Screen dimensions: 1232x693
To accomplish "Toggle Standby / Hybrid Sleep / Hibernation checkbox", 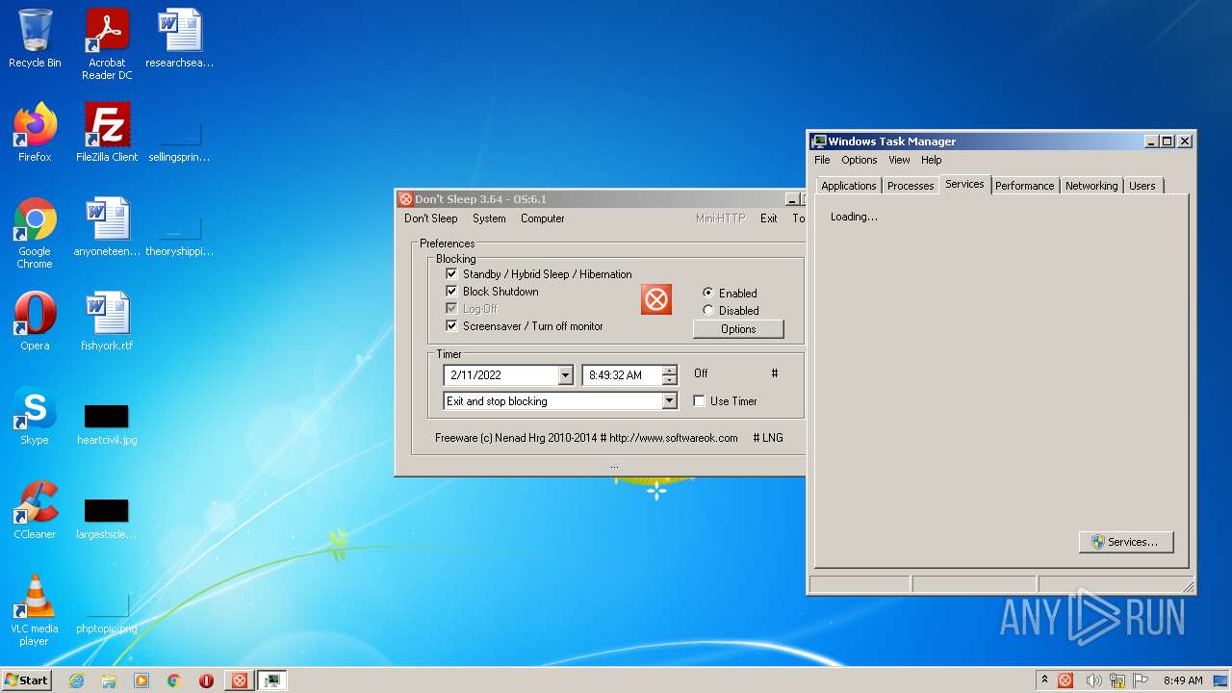I will [451, 274].
